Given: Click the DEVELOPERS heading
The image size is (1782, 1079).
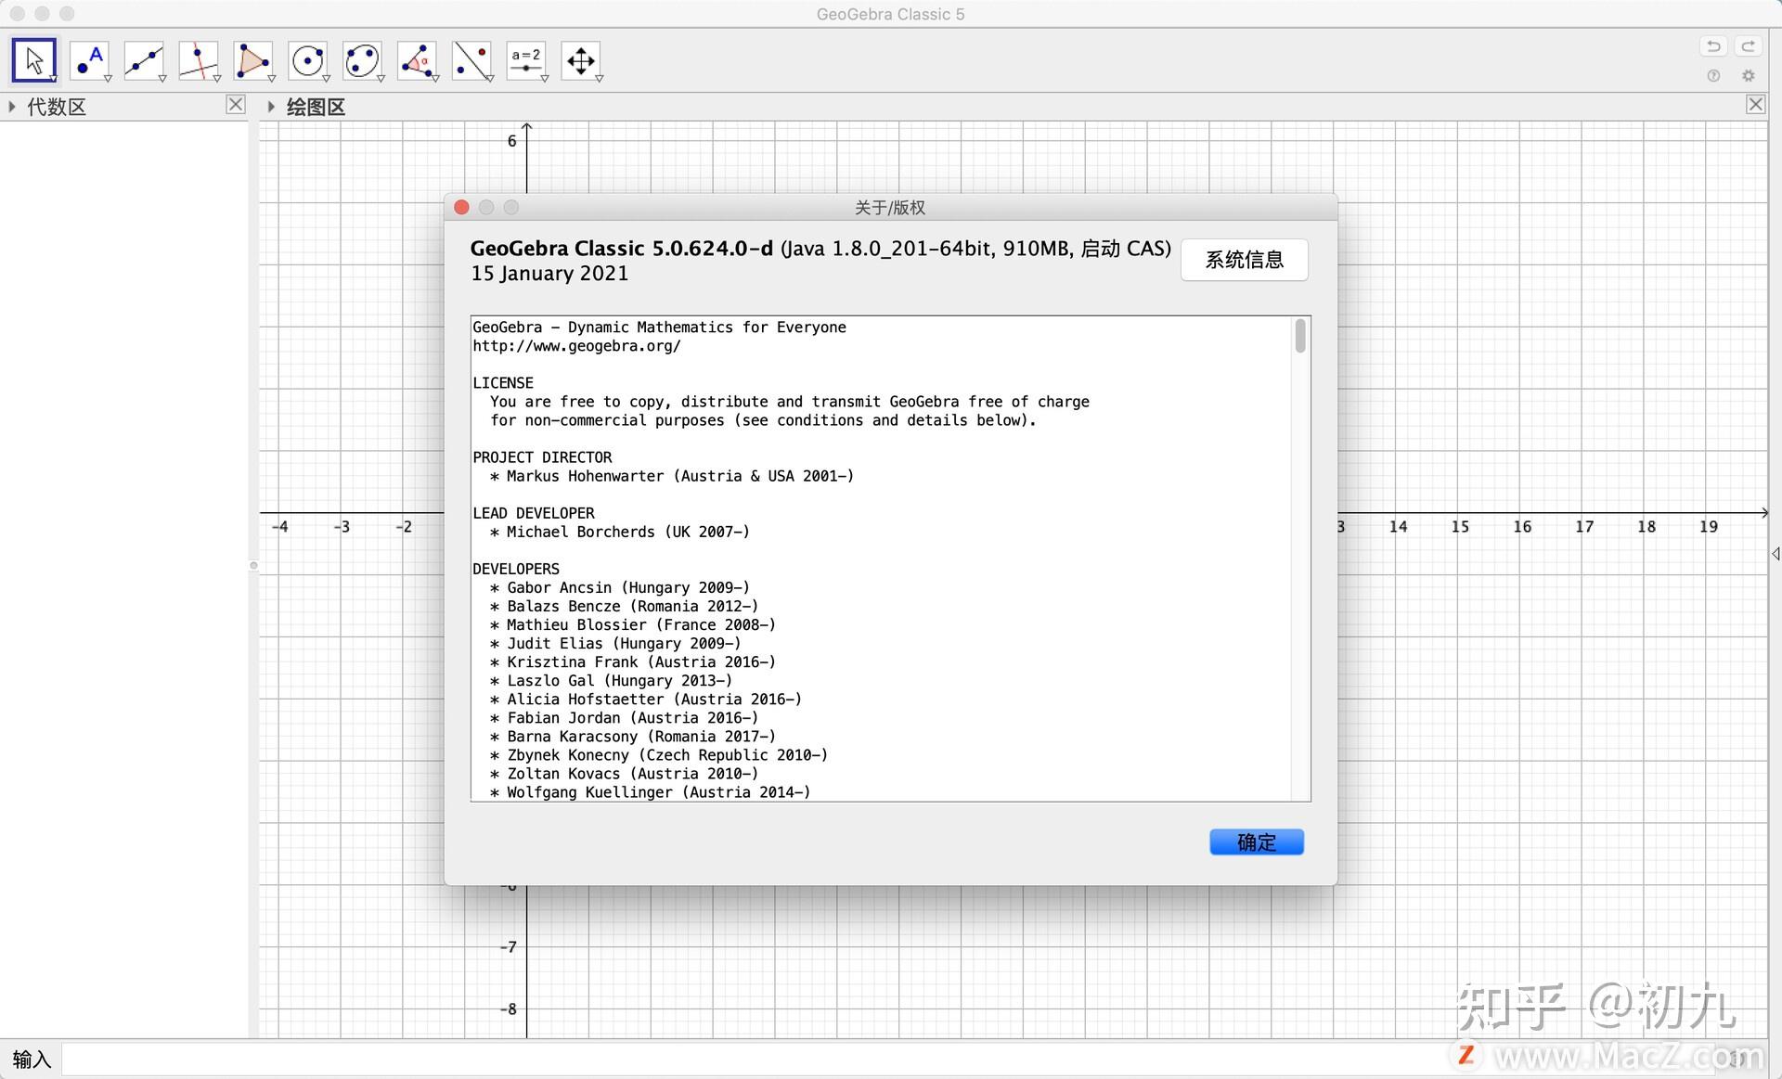Looking at the screenshot, I should (x=516, y=569).
